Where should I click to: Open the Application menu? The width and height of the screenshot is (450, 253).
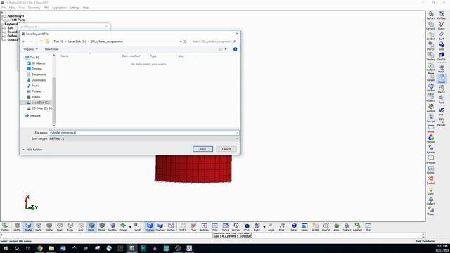click(59, 8)
